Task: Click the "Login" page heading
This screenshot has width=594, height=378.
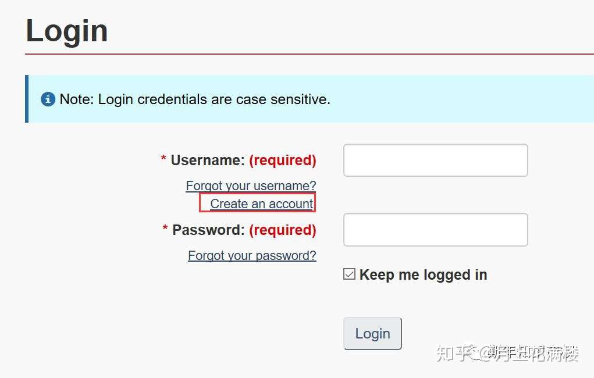Action: tap(67, 31)
